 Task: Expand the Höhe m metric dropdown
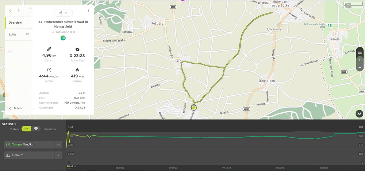(58, 155)
